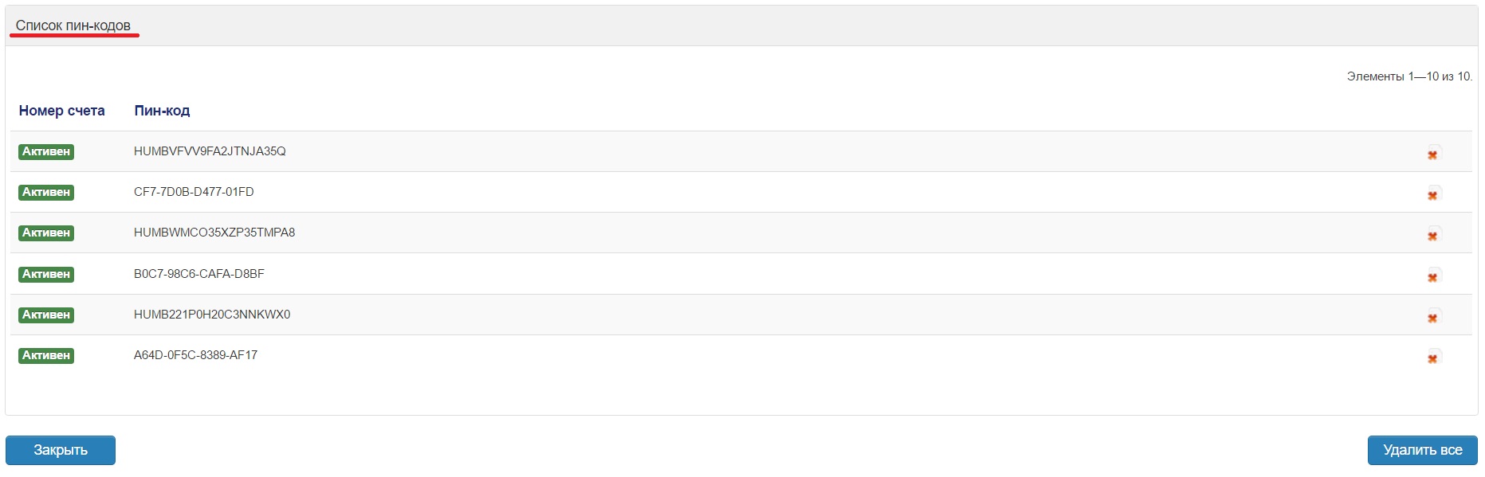Sort by Пин-код column header
1485x477 pixels.
(162, 111)
